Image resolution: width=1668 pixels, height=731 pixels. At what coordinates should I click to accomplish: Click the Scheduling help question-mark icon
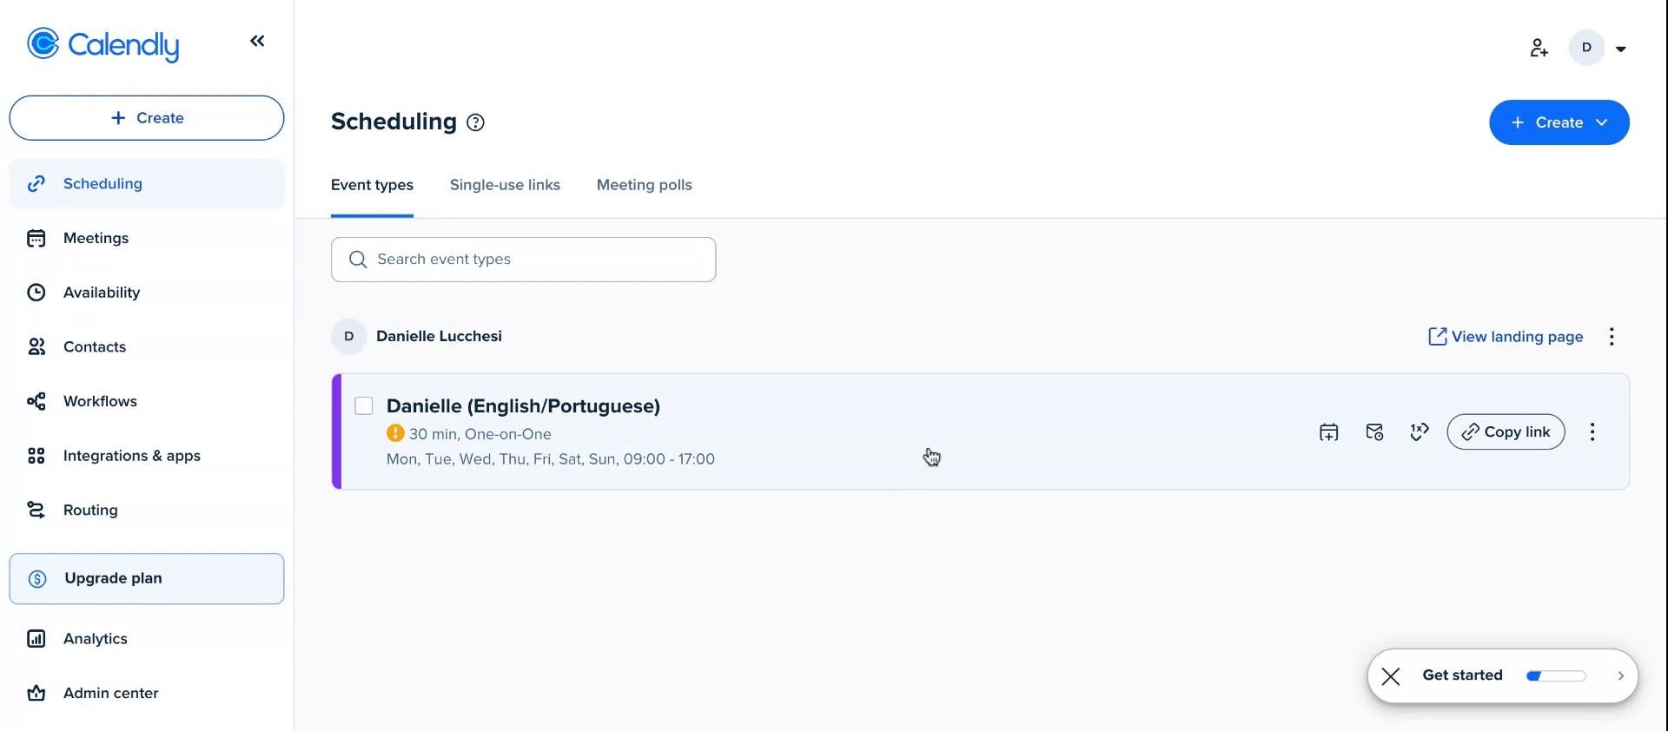coord(475,122)
